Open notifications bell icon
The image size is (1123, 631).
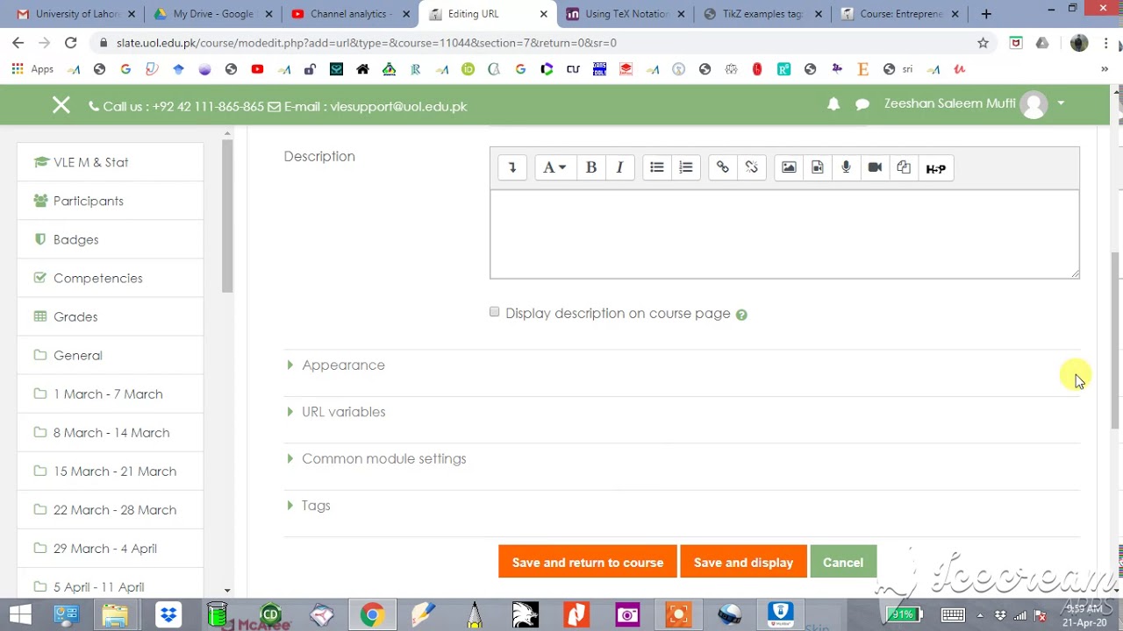833,104
